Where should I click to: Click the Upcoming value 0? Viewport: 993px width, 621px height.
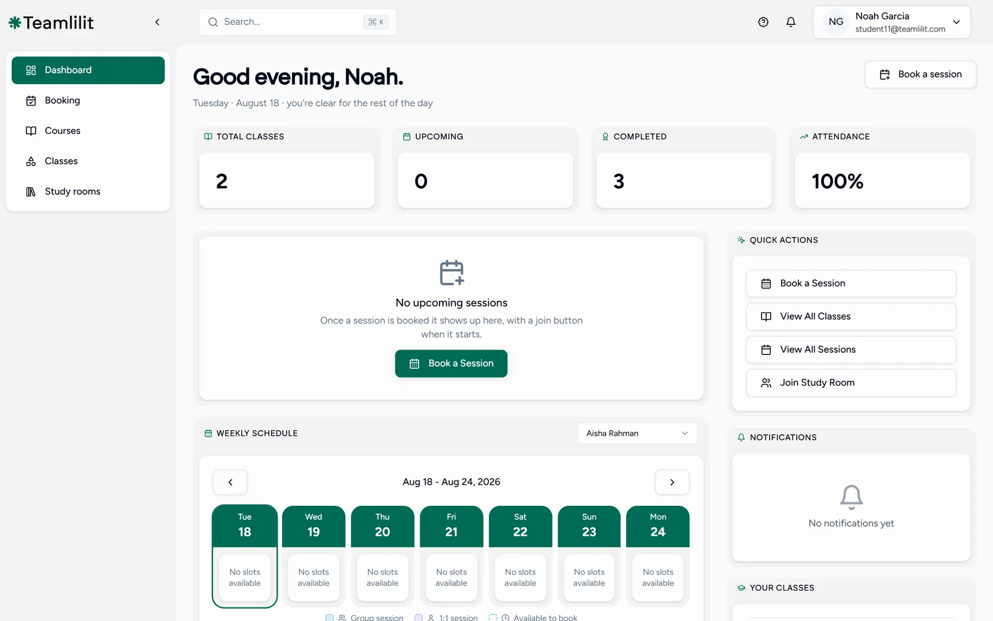tap(421, 181)
